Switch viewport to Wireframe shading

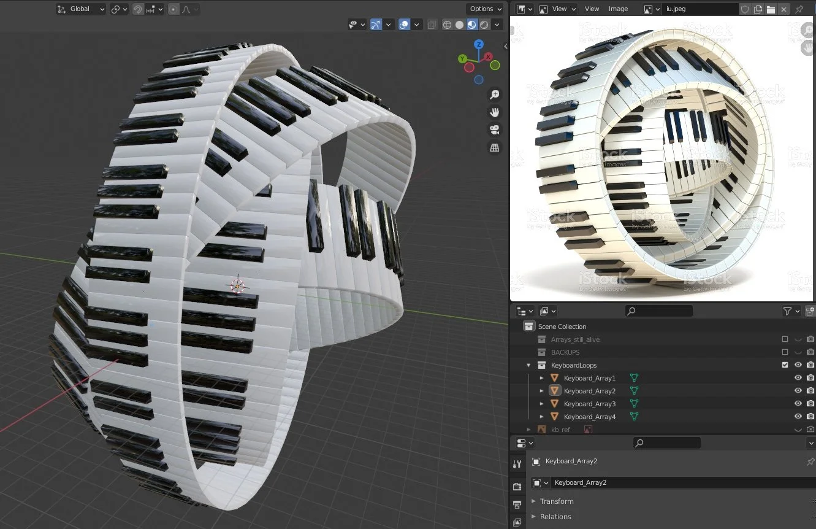coord(447,25)
